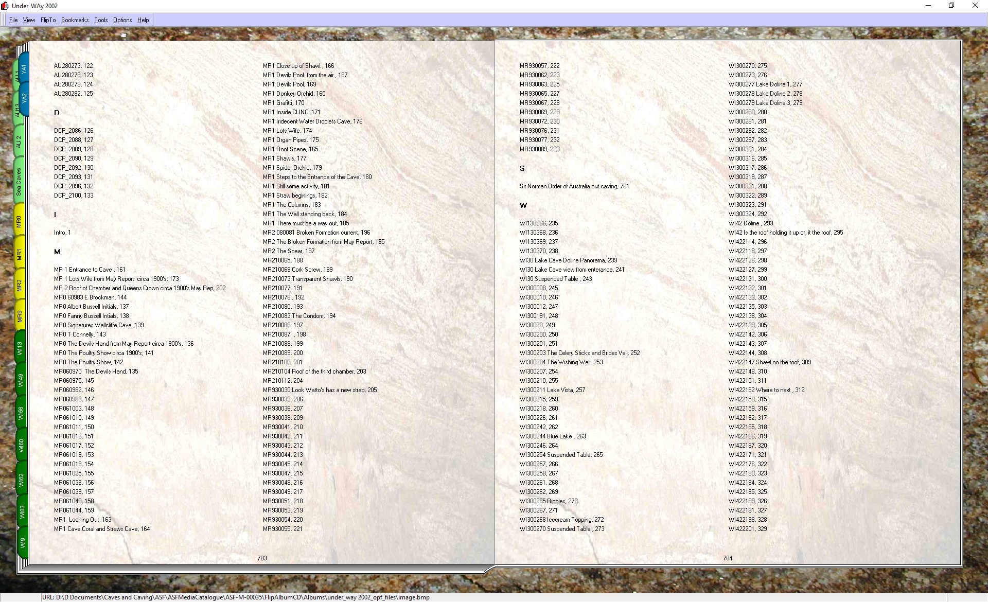Open 'MR930055, 221' index entry
Viewport: 988px width, 602px height.
(283, 529)
